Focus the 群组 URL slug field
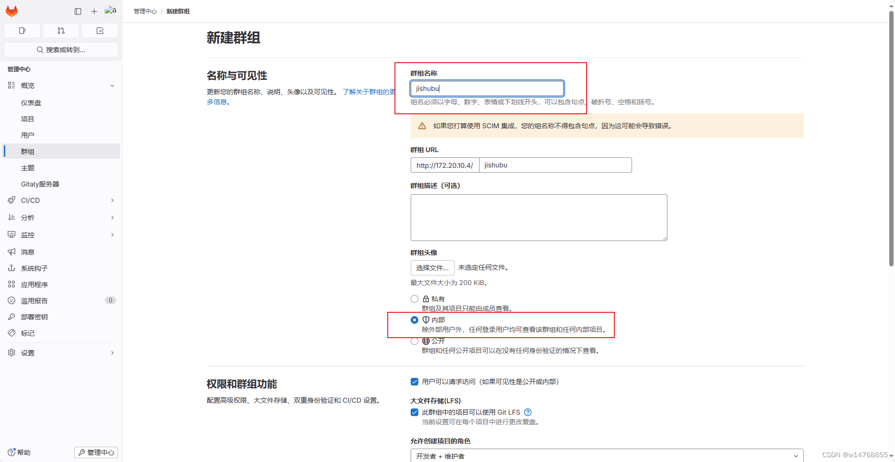The image size is (895, 462). tap(555, 165)
